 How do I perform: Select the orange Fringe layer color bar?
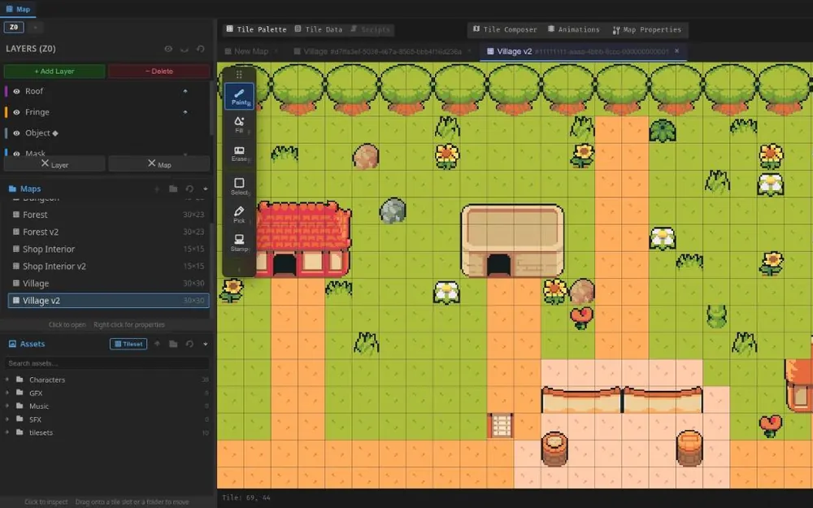pos(6,112)
